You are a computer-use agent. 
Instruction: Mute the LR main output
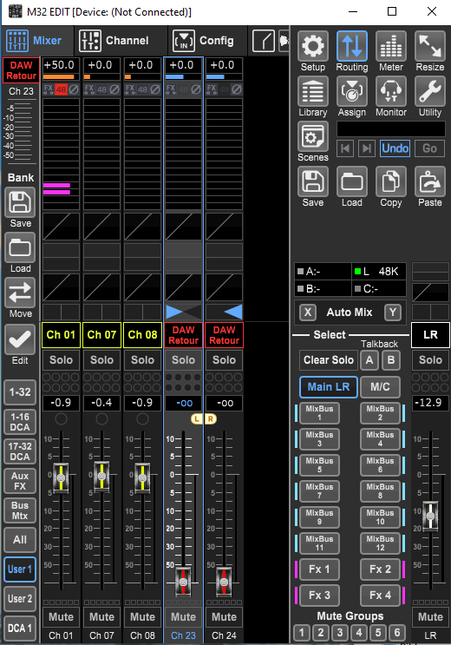tap(430, 616)
